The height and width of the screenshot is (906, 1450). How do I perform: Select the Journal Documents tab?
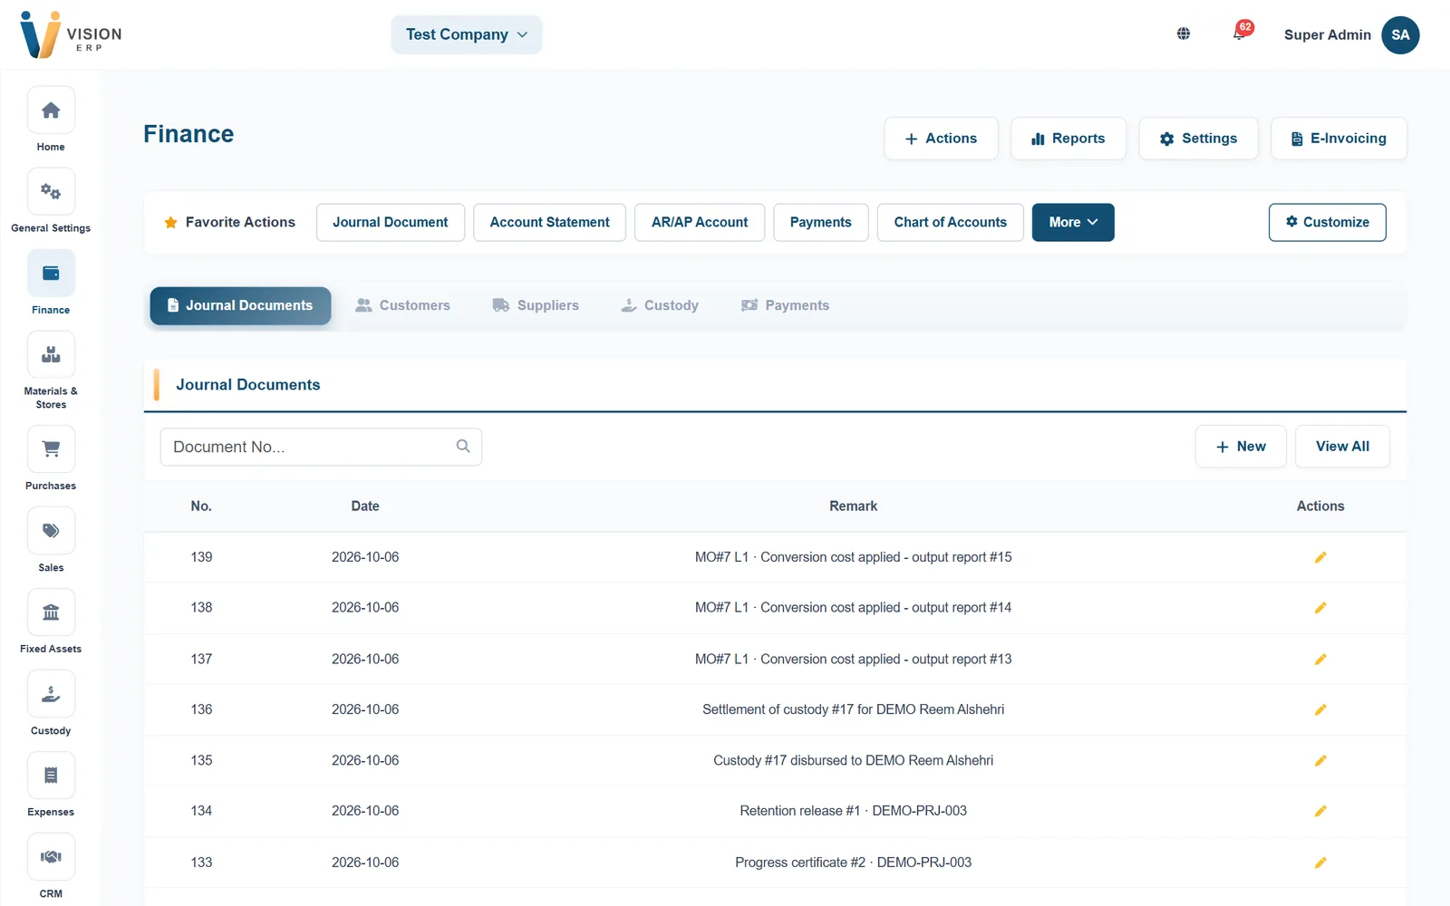[240, 305]
